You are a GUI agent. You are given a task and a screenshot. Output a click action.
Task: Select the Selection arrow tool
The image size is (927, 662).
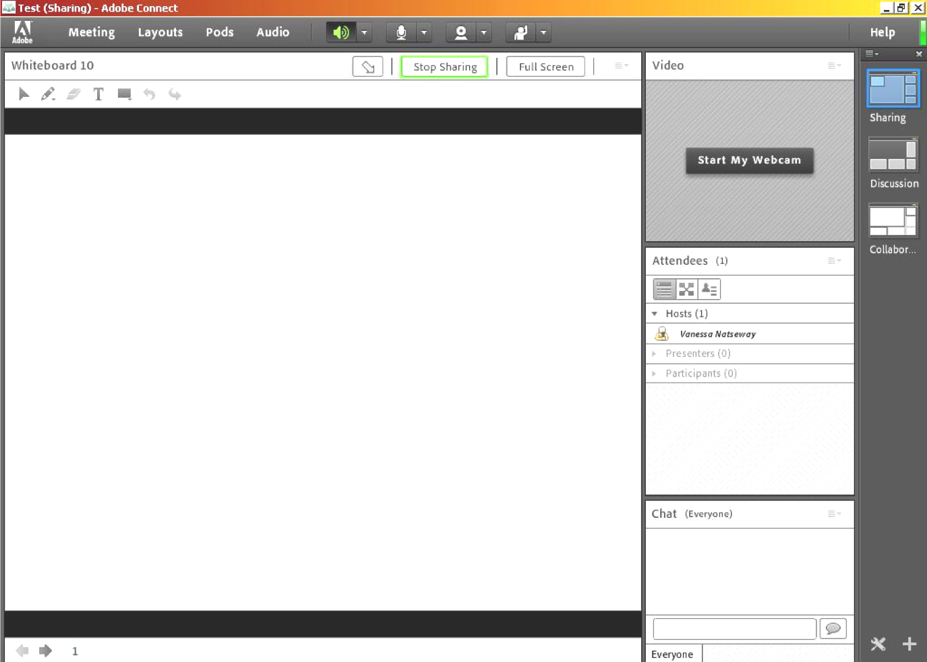click(x=24, y=94)
